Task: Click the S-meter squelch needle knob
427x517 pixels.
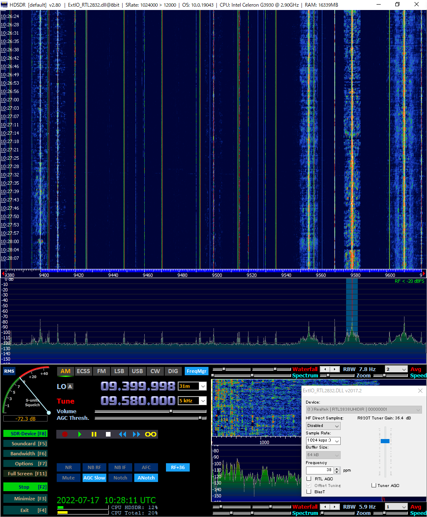Action: click(x=49, y=413)
